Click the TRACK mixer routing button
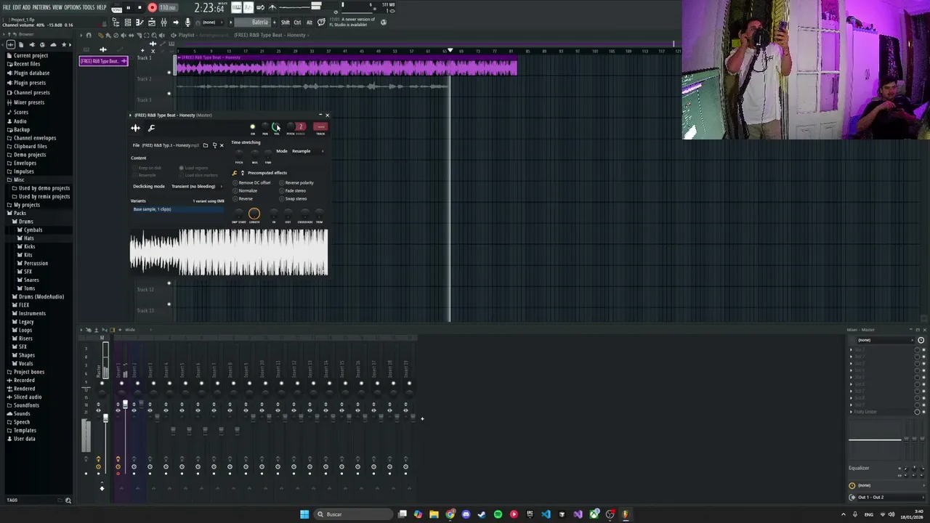The height and width of the screenshot is (523, 930). [320, 127]
